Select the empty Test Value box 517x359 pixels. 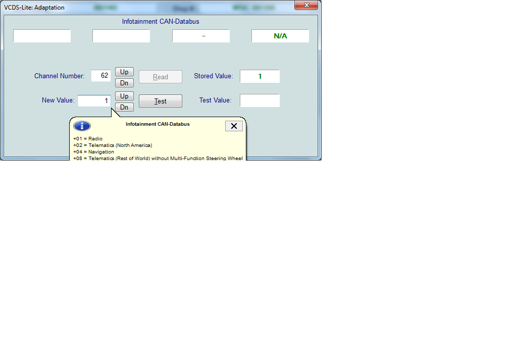[260, 100]
